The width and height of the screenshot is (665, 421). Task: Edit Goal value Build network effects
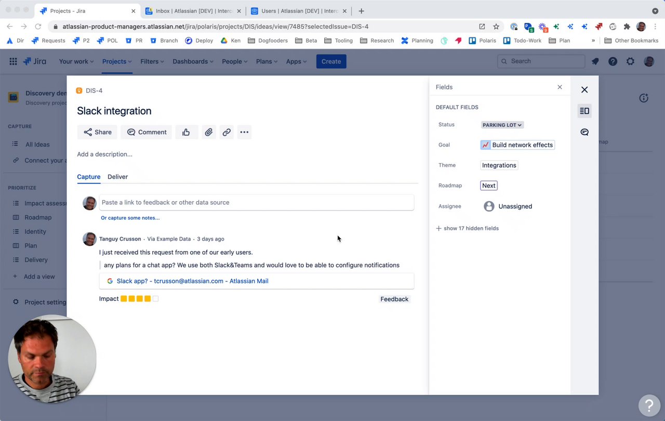(517, 145)
